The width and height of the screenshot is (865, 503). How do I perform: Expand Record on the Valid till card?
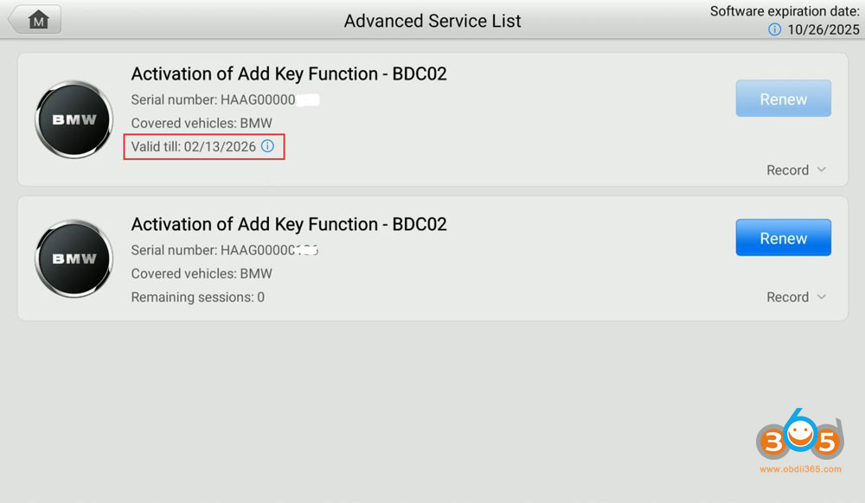point(796,170)
